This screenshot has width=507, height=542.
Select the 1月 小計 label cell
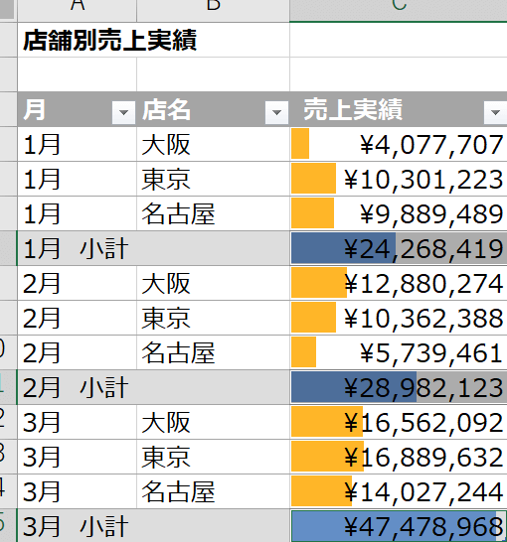click(153, 248)
